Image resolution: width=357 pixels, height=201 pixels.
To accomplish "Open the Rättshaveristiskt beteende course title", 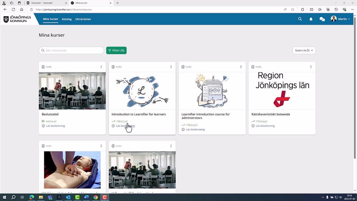I will click(271, 114).
